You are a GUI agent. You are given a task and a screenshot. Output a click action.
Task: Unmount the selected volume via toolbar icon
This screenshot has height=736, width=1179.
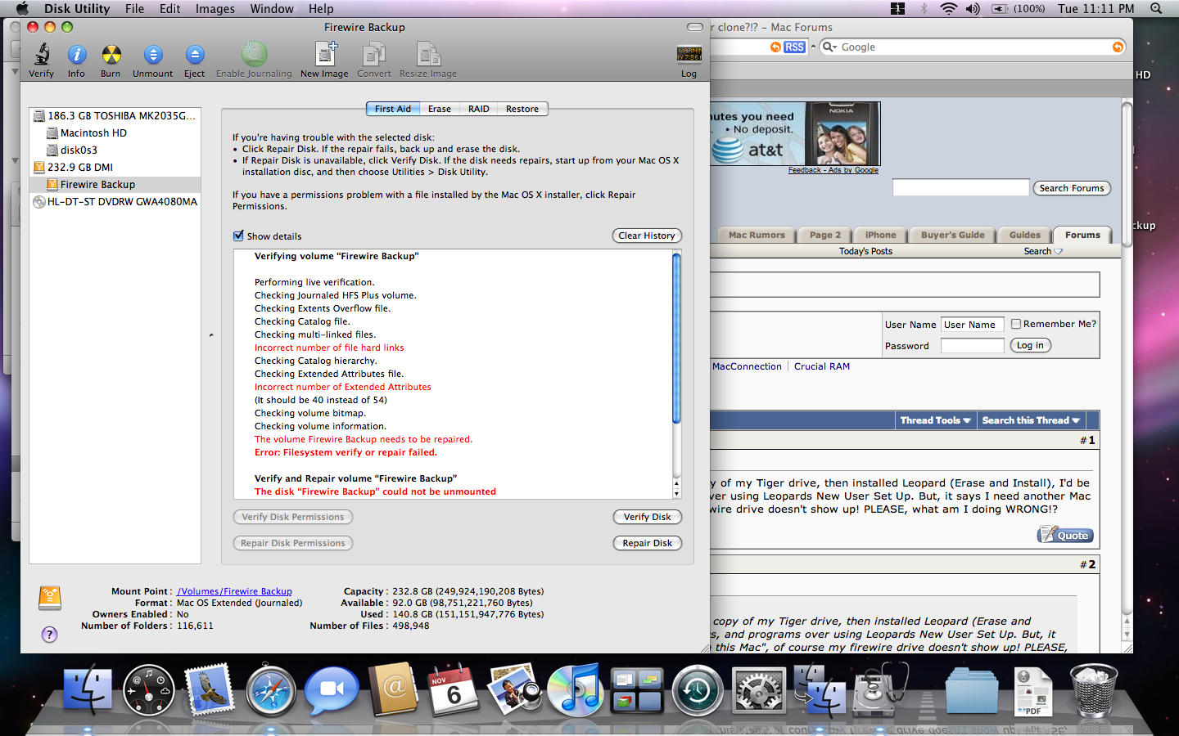pos(152,56)
